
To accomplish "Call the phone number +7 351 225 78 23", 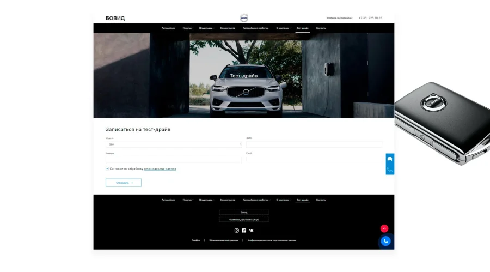I will (371, 18).
